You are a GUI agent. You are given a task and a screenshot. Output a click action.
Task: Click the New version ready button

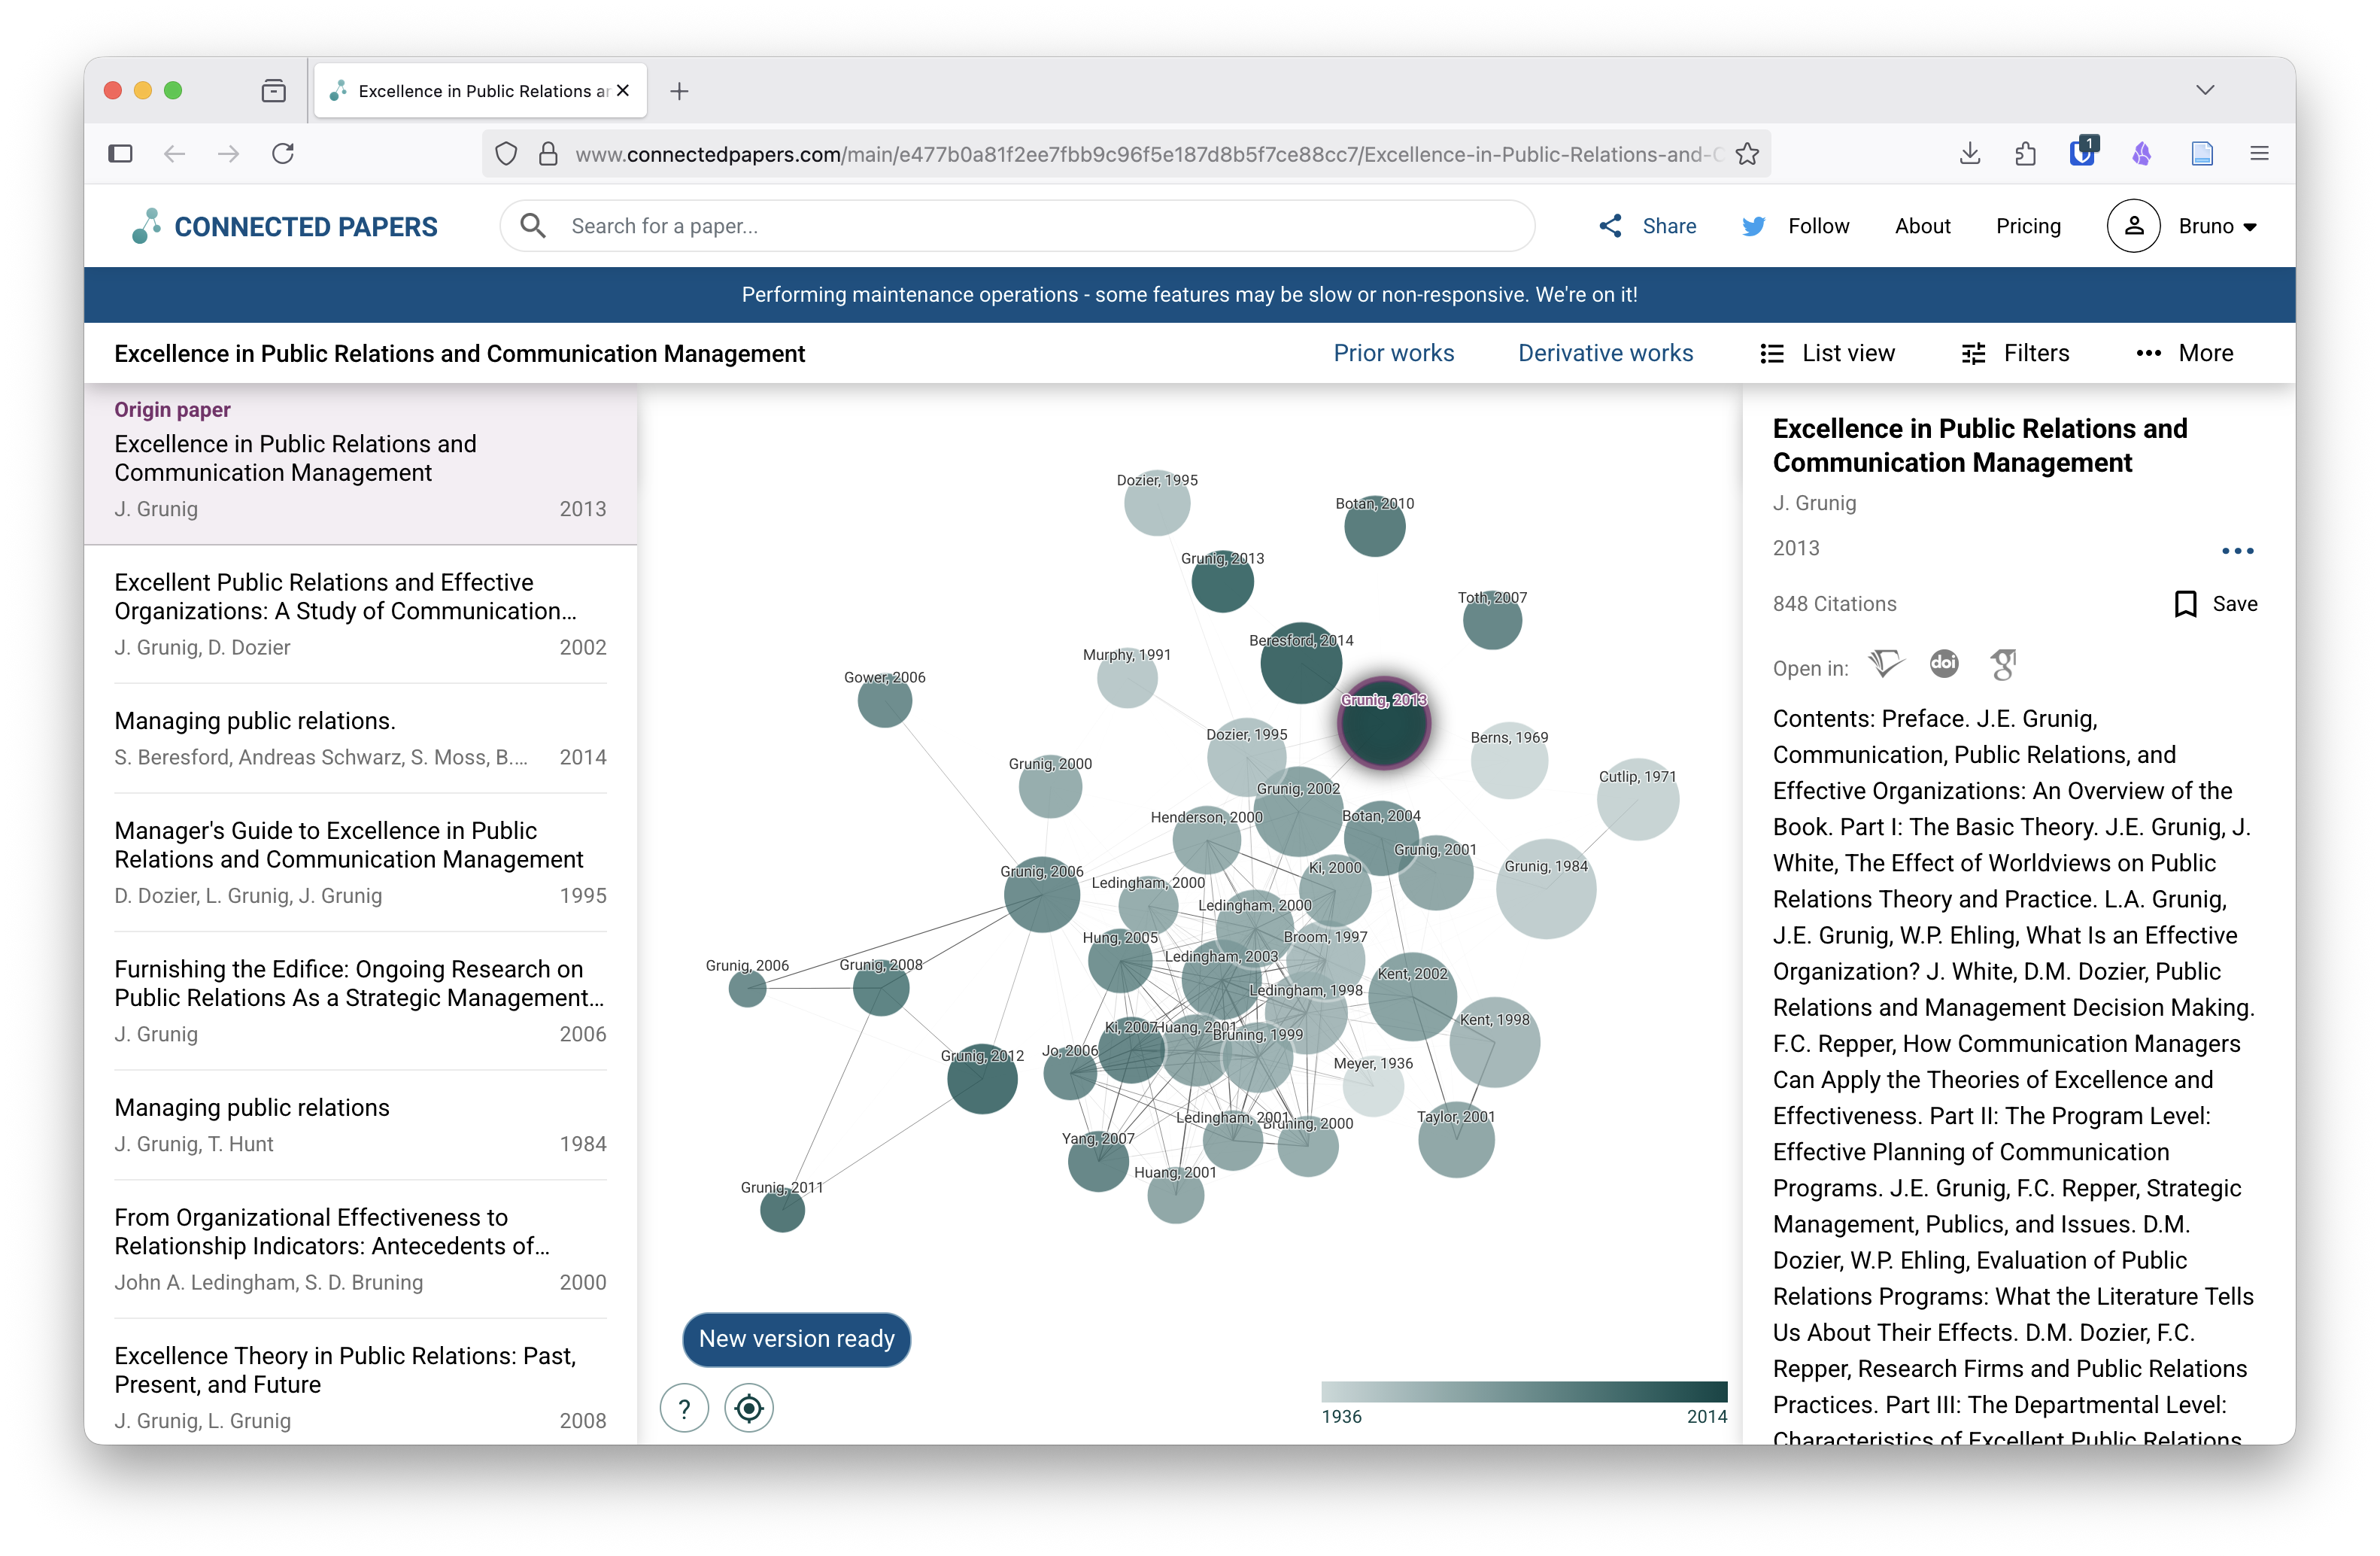(796, 1339)
